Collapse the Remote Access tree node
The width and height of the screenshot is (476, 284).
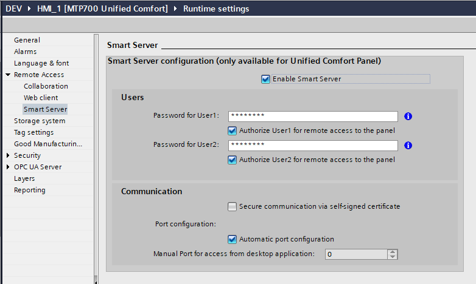tap(8, 75)
